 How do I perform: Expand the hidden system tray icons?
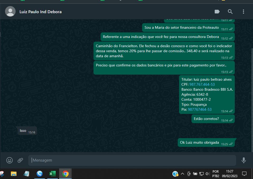tap(182, 174)
